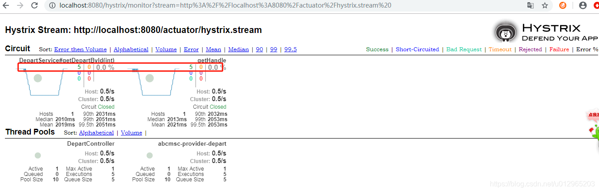Click the 2013ms Median value for getHandle
The width and height of the screenshot is (599, 192).
click(x=177, y=119)
